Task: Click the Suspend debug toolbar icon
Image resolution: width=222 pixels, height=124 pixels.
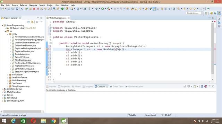Action: 31,9
